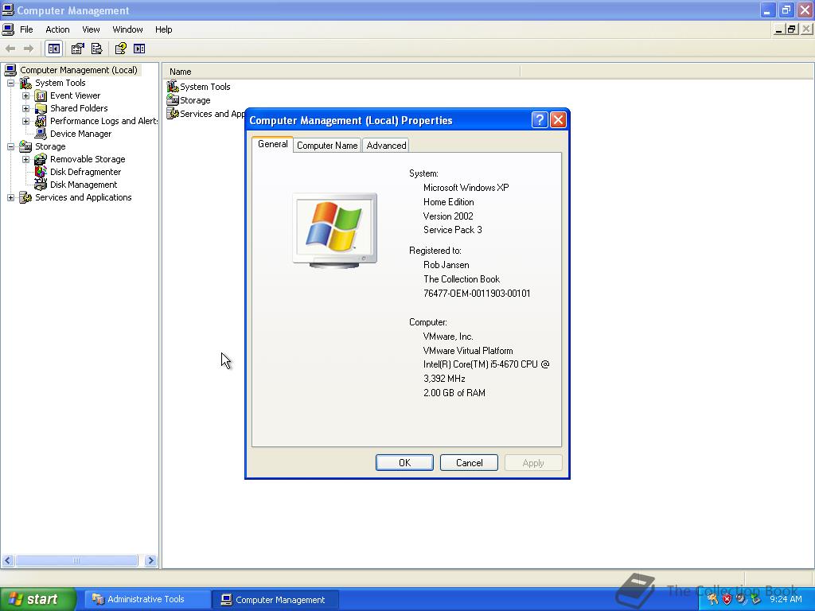815x611 pixels.
Task: Select Storage in the right list pane
Action: [x=189, y=100]
